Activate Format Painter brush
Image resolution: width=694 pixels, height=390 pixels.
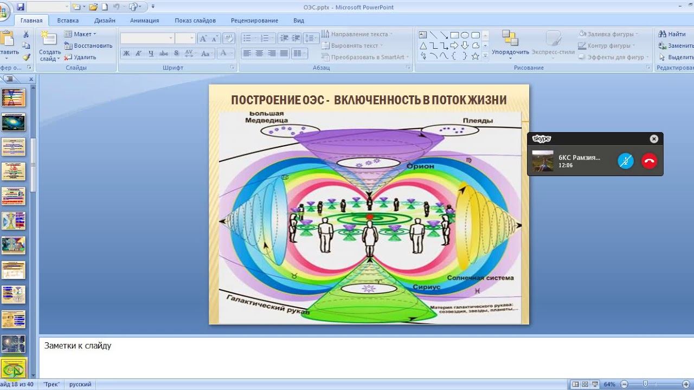pyautogui.click(x=26, y=57)
